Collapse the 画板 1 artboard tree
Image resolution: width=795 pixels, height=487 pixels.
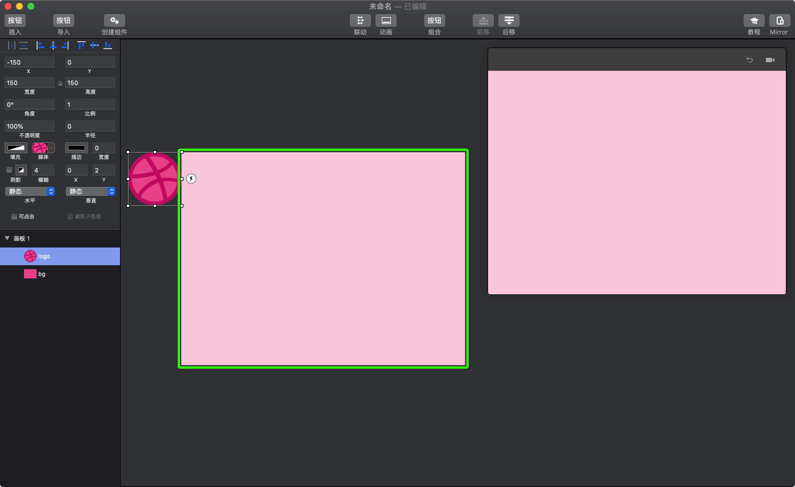(7, 238)
